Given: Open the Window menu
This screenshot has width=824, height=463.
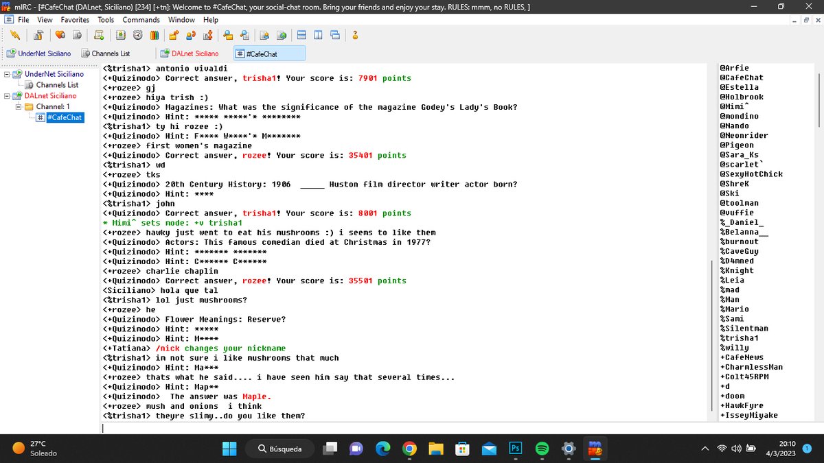Looking at the screenshot, I should point(181,20).
